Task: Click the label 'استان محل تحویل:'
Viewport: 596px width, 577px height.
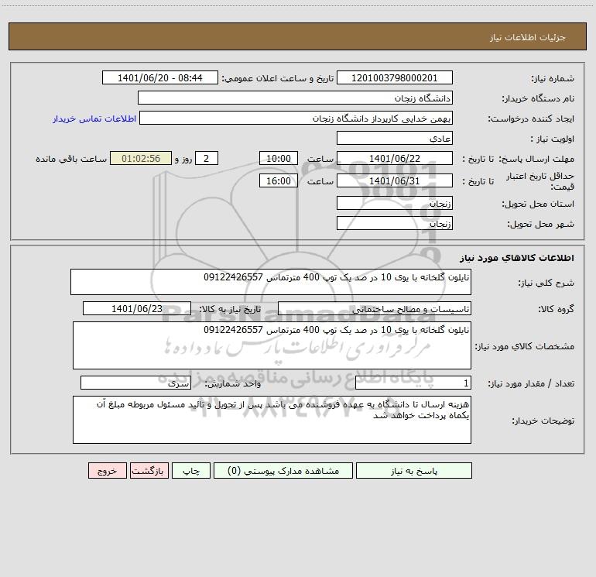Action: [x=538, y=204]
